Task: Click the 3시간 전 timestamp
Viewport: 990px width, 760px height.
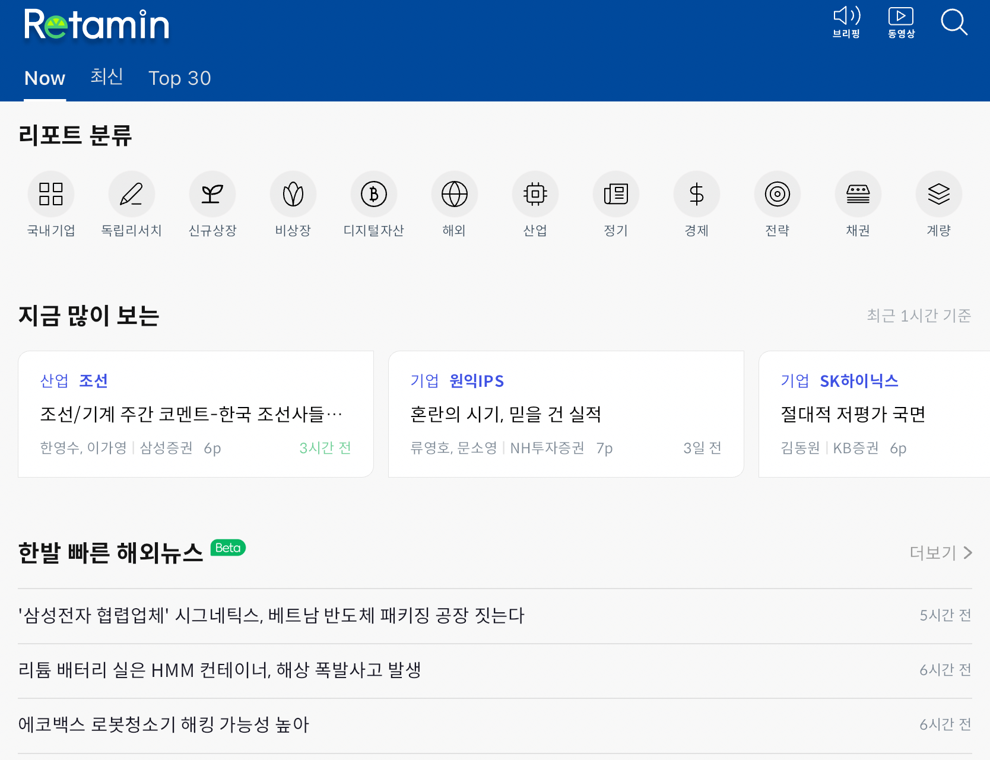Action: pyautogui.click(x=325, y=448)
